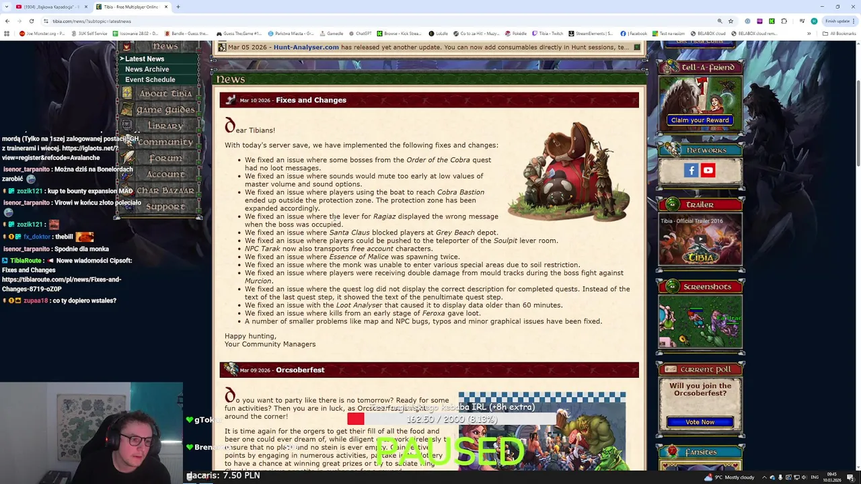
Task: Open the 3UK Self Service bookmark
Action: [x=89, y=34]
